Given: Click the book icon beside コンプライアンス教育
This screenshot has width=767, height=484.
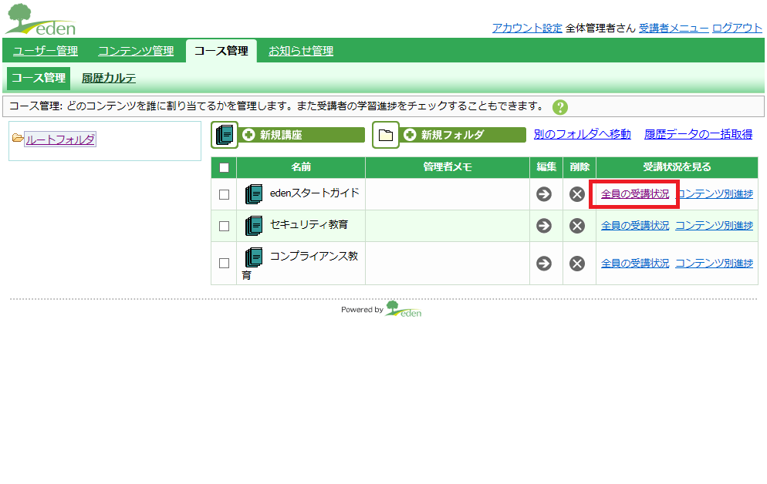Looking at the screenshot, I should [254, 257].
